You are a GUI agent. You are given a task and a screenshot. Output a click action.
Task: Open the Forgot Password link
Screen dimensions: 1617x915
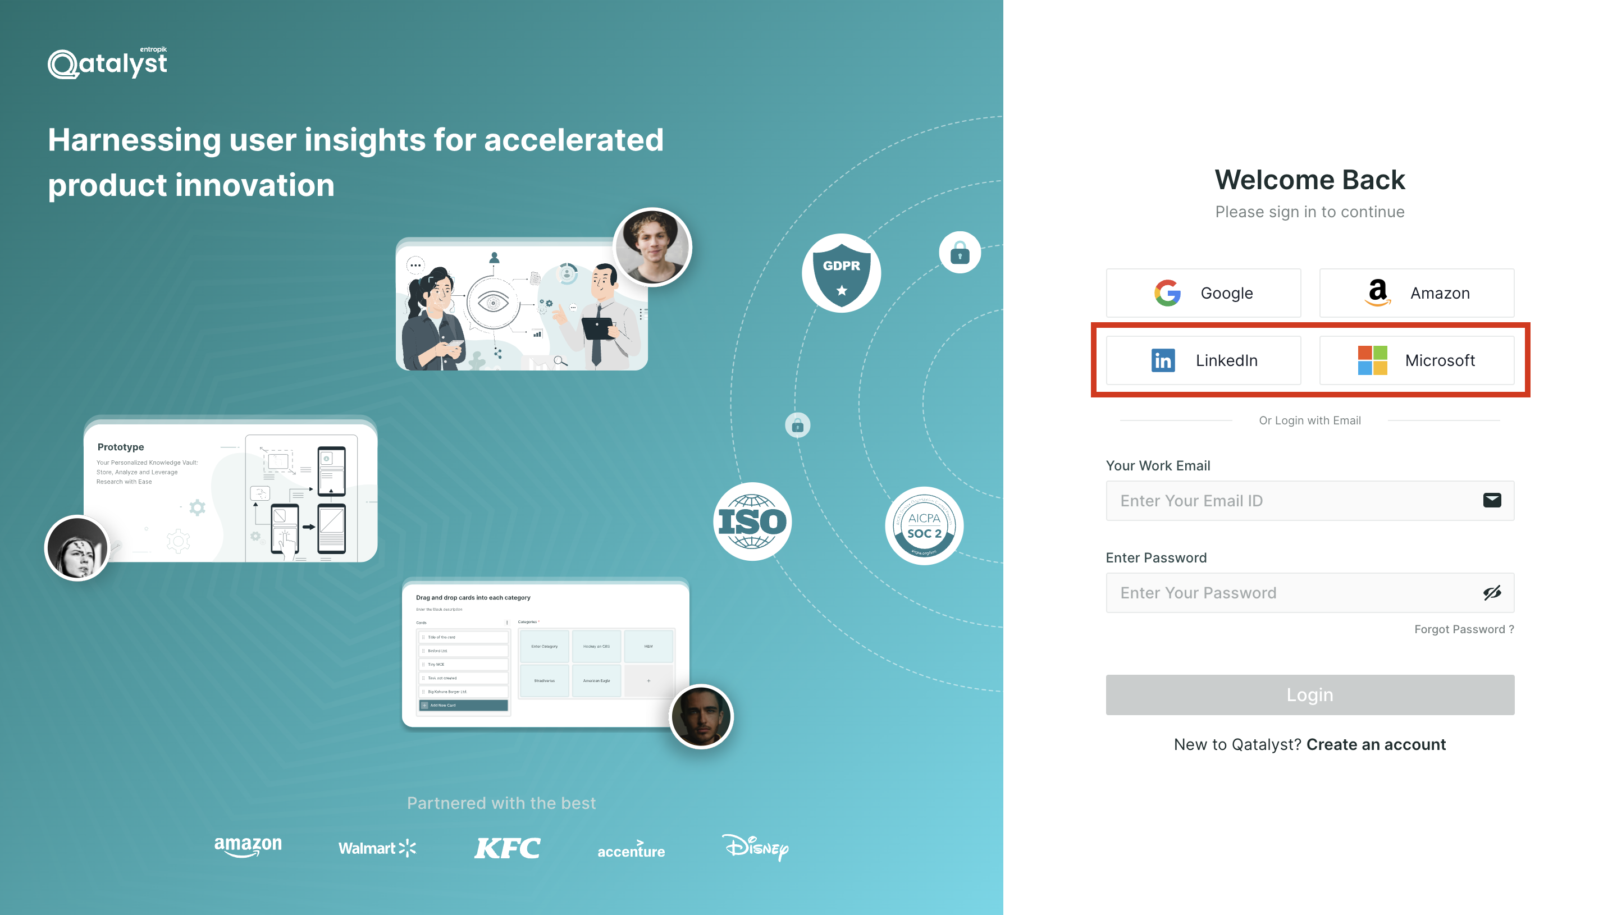[1464, 629]
